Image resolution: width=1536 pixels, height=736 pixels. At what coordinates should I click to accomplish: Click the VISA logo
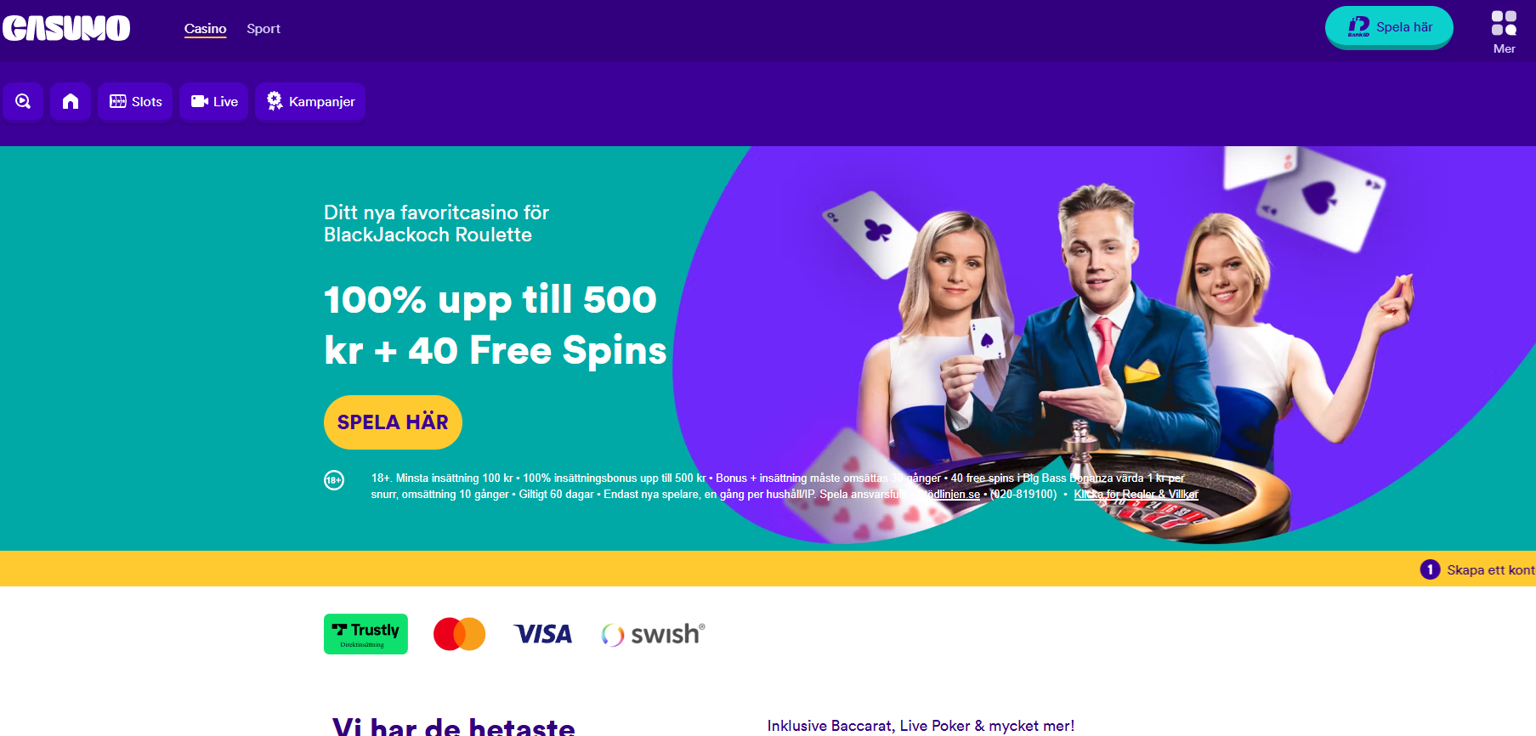click(543, 634)
